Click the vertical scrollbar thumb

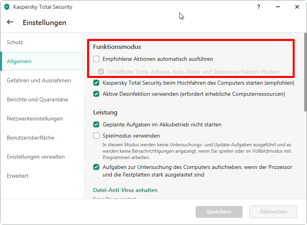click(305, 72)
